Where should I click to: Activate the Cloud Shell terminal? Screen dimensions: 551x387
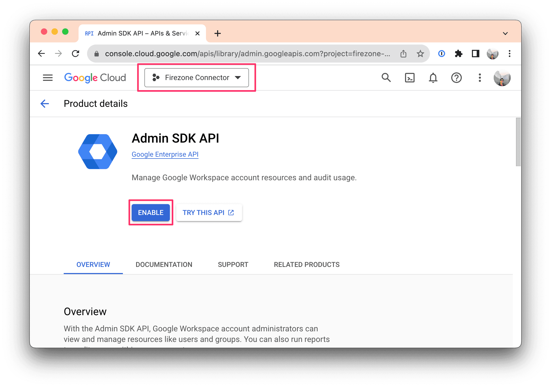point(410,78)
